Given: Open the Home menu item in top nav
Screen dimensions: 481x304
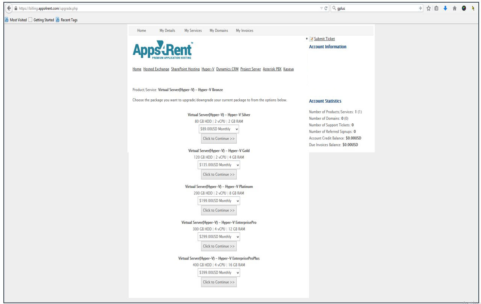Looking at the screenshot, I should coord(142,31).
